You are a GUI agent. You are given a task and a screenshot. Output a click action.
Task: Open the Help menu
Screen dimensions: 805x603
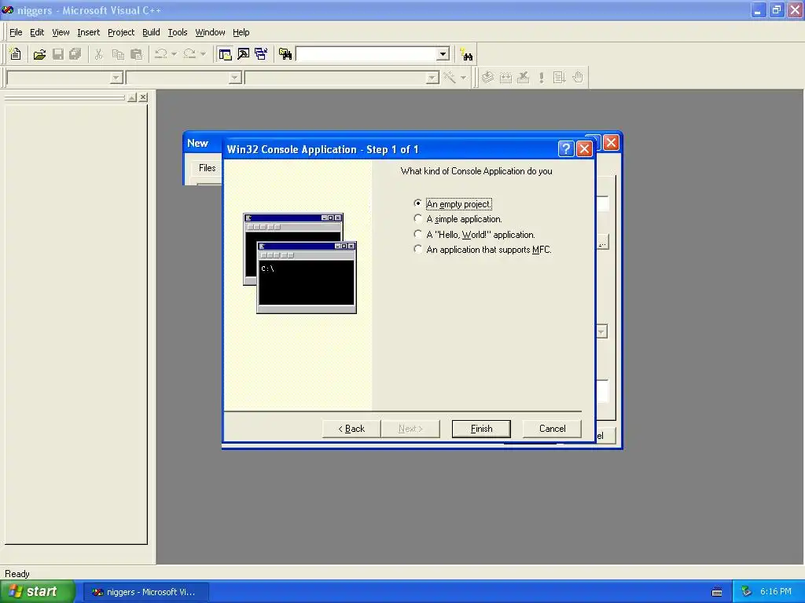coord(241,32)
